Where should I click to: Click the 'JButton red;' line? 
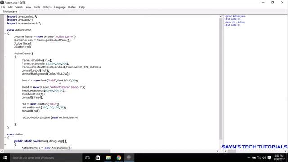[x=22, y=47]
